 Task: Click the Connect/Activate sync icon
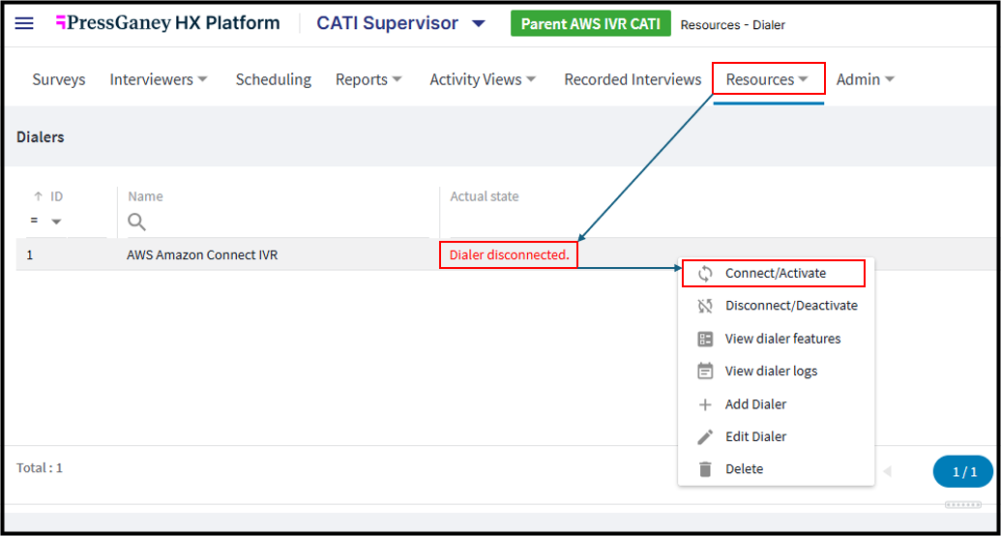(705, 274)
